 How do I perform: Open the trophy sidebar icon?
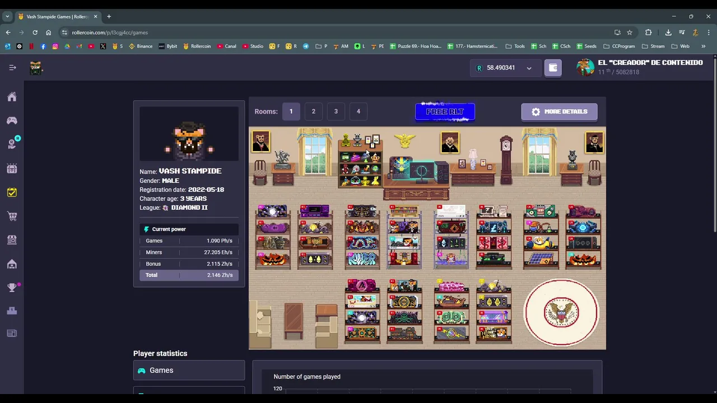tap(12, 288)
